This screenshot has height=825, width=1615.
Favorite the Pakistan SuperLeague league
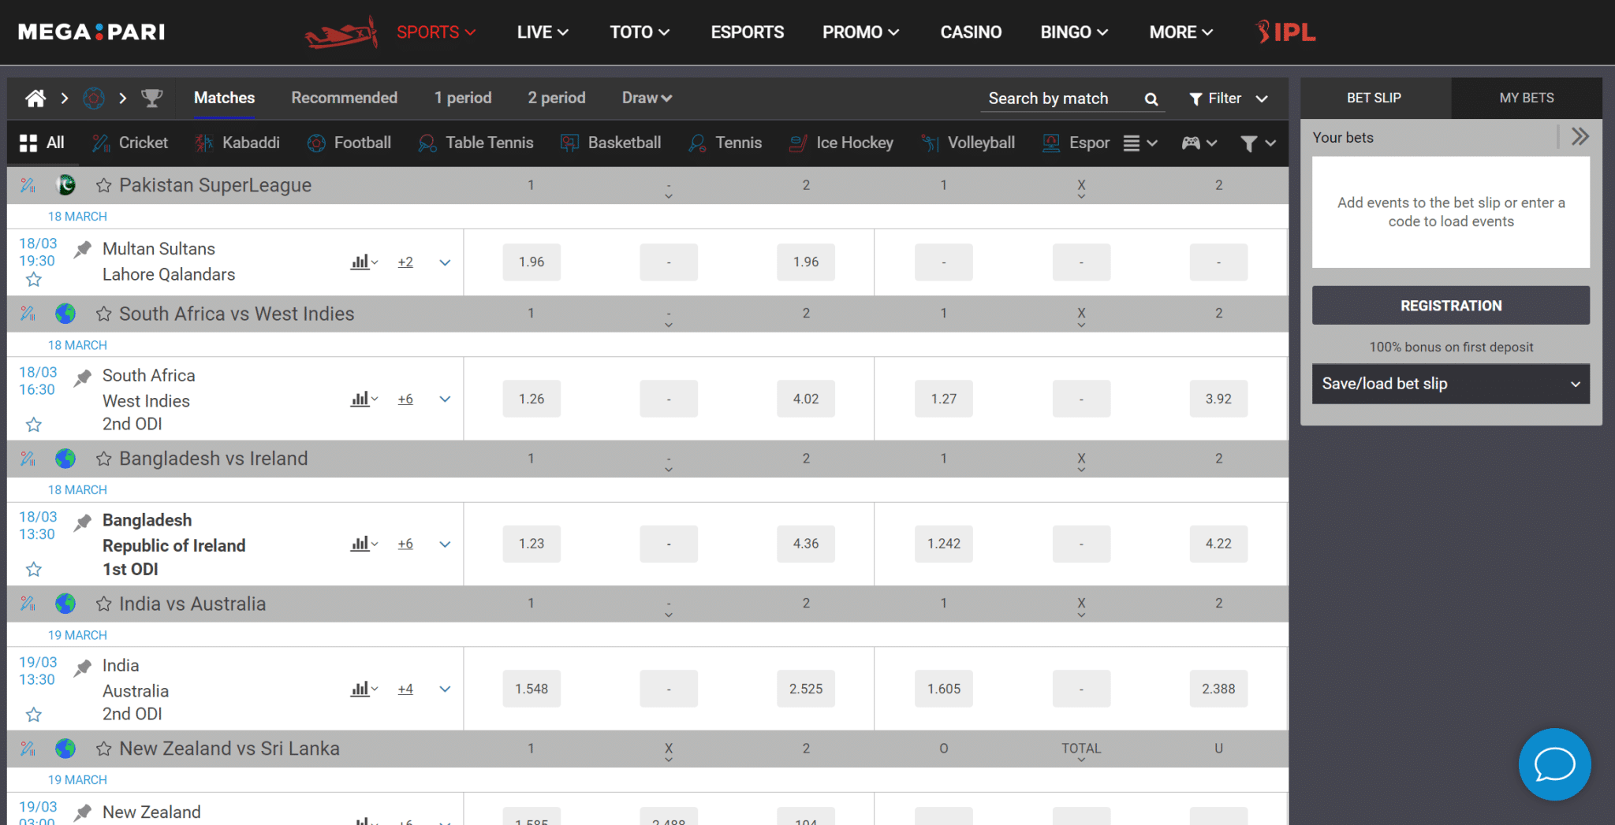[x=103, y=185]
